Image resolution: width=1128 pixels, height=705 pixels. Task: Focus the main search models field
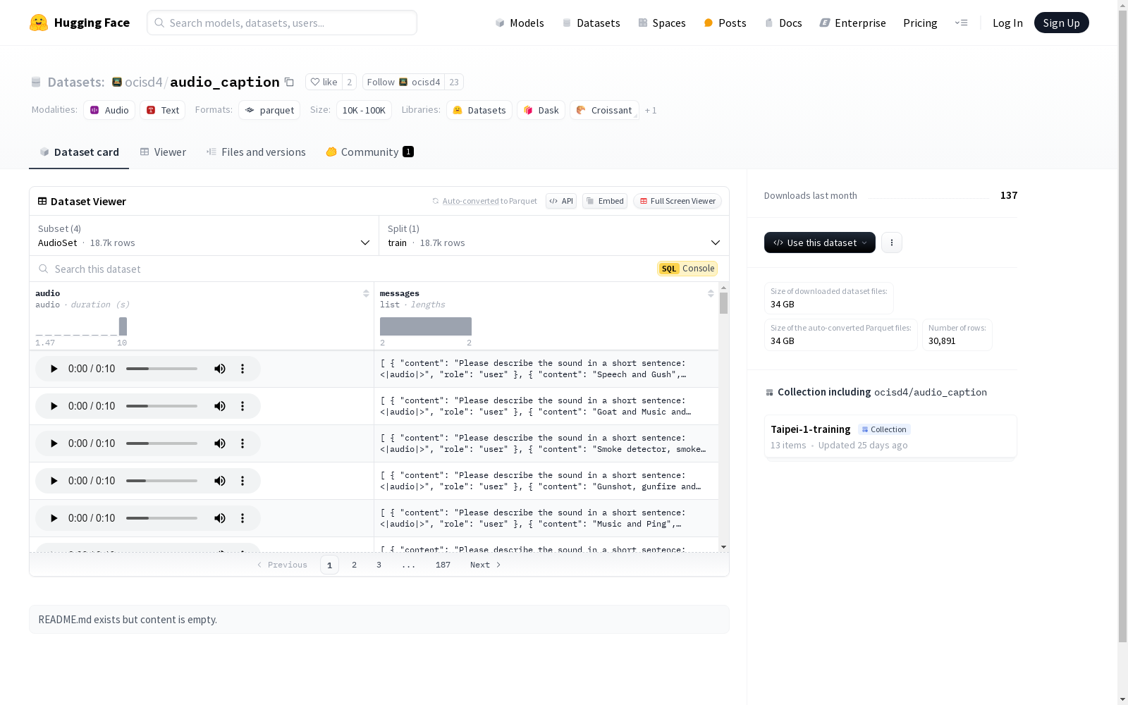pyautogui.click(x=282, y=23)
